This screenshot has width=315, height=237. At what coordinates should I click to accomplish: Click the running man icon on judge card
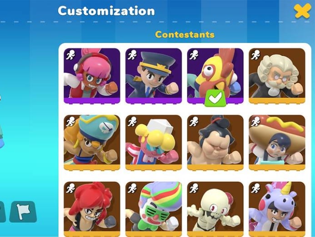coord(255,55)
